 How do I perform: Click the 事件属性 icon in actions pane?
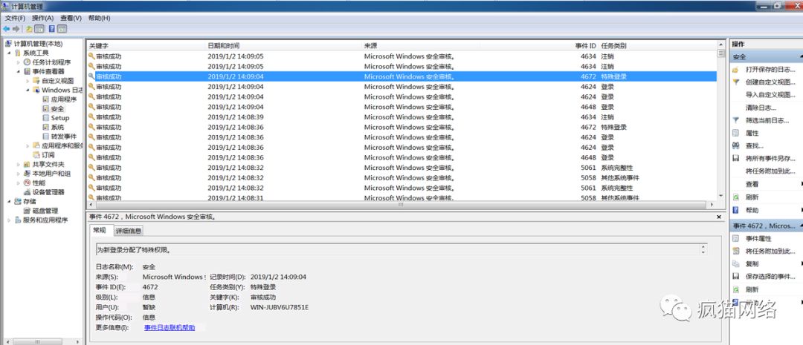[x=736, y=238]
